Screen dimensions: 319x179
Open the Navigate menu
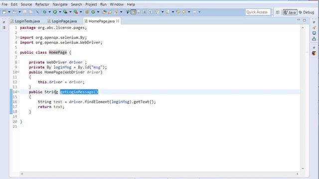(60, 4)
